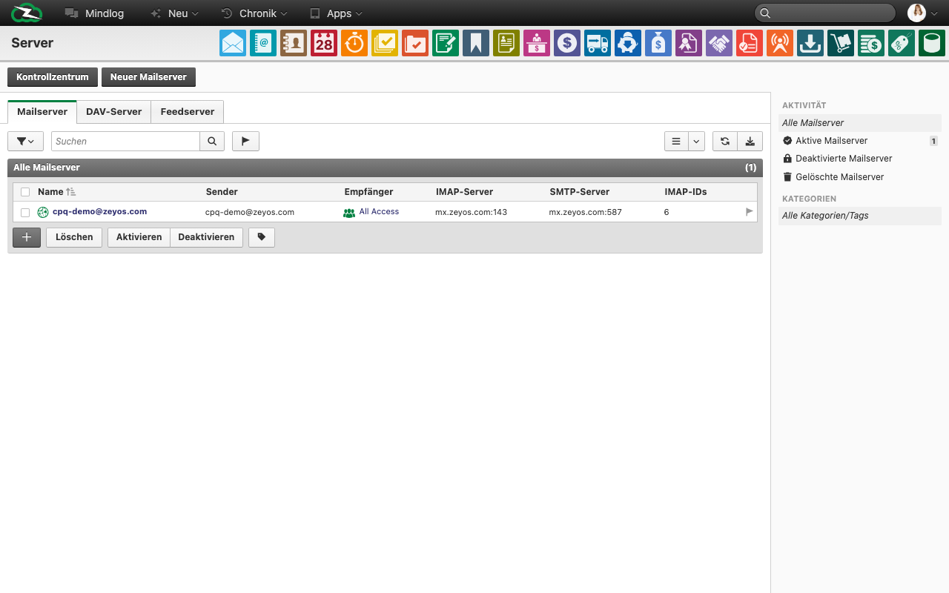
Task: Open the mail envelope app icon
Action: (x=233, y=43)
